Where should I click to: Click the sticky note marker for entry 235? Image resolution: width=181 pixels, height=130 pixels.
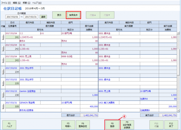(x=3, y=83)
